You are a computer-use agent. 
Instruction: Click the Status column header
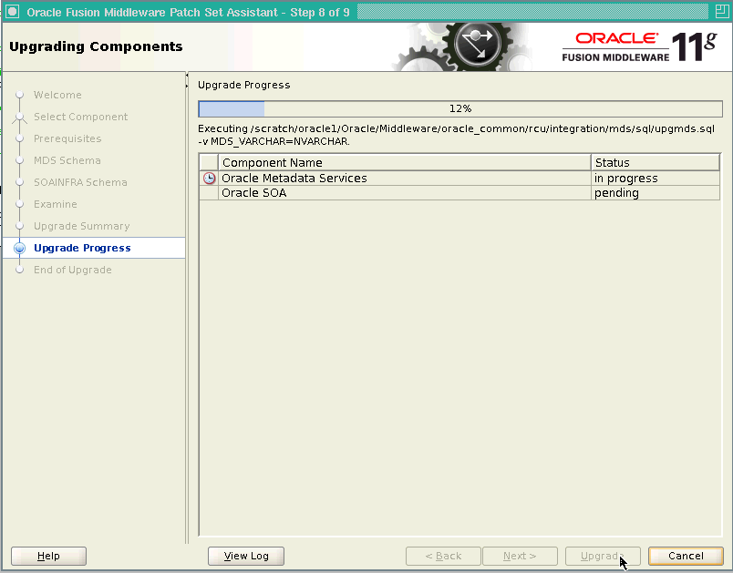point(655,162)
